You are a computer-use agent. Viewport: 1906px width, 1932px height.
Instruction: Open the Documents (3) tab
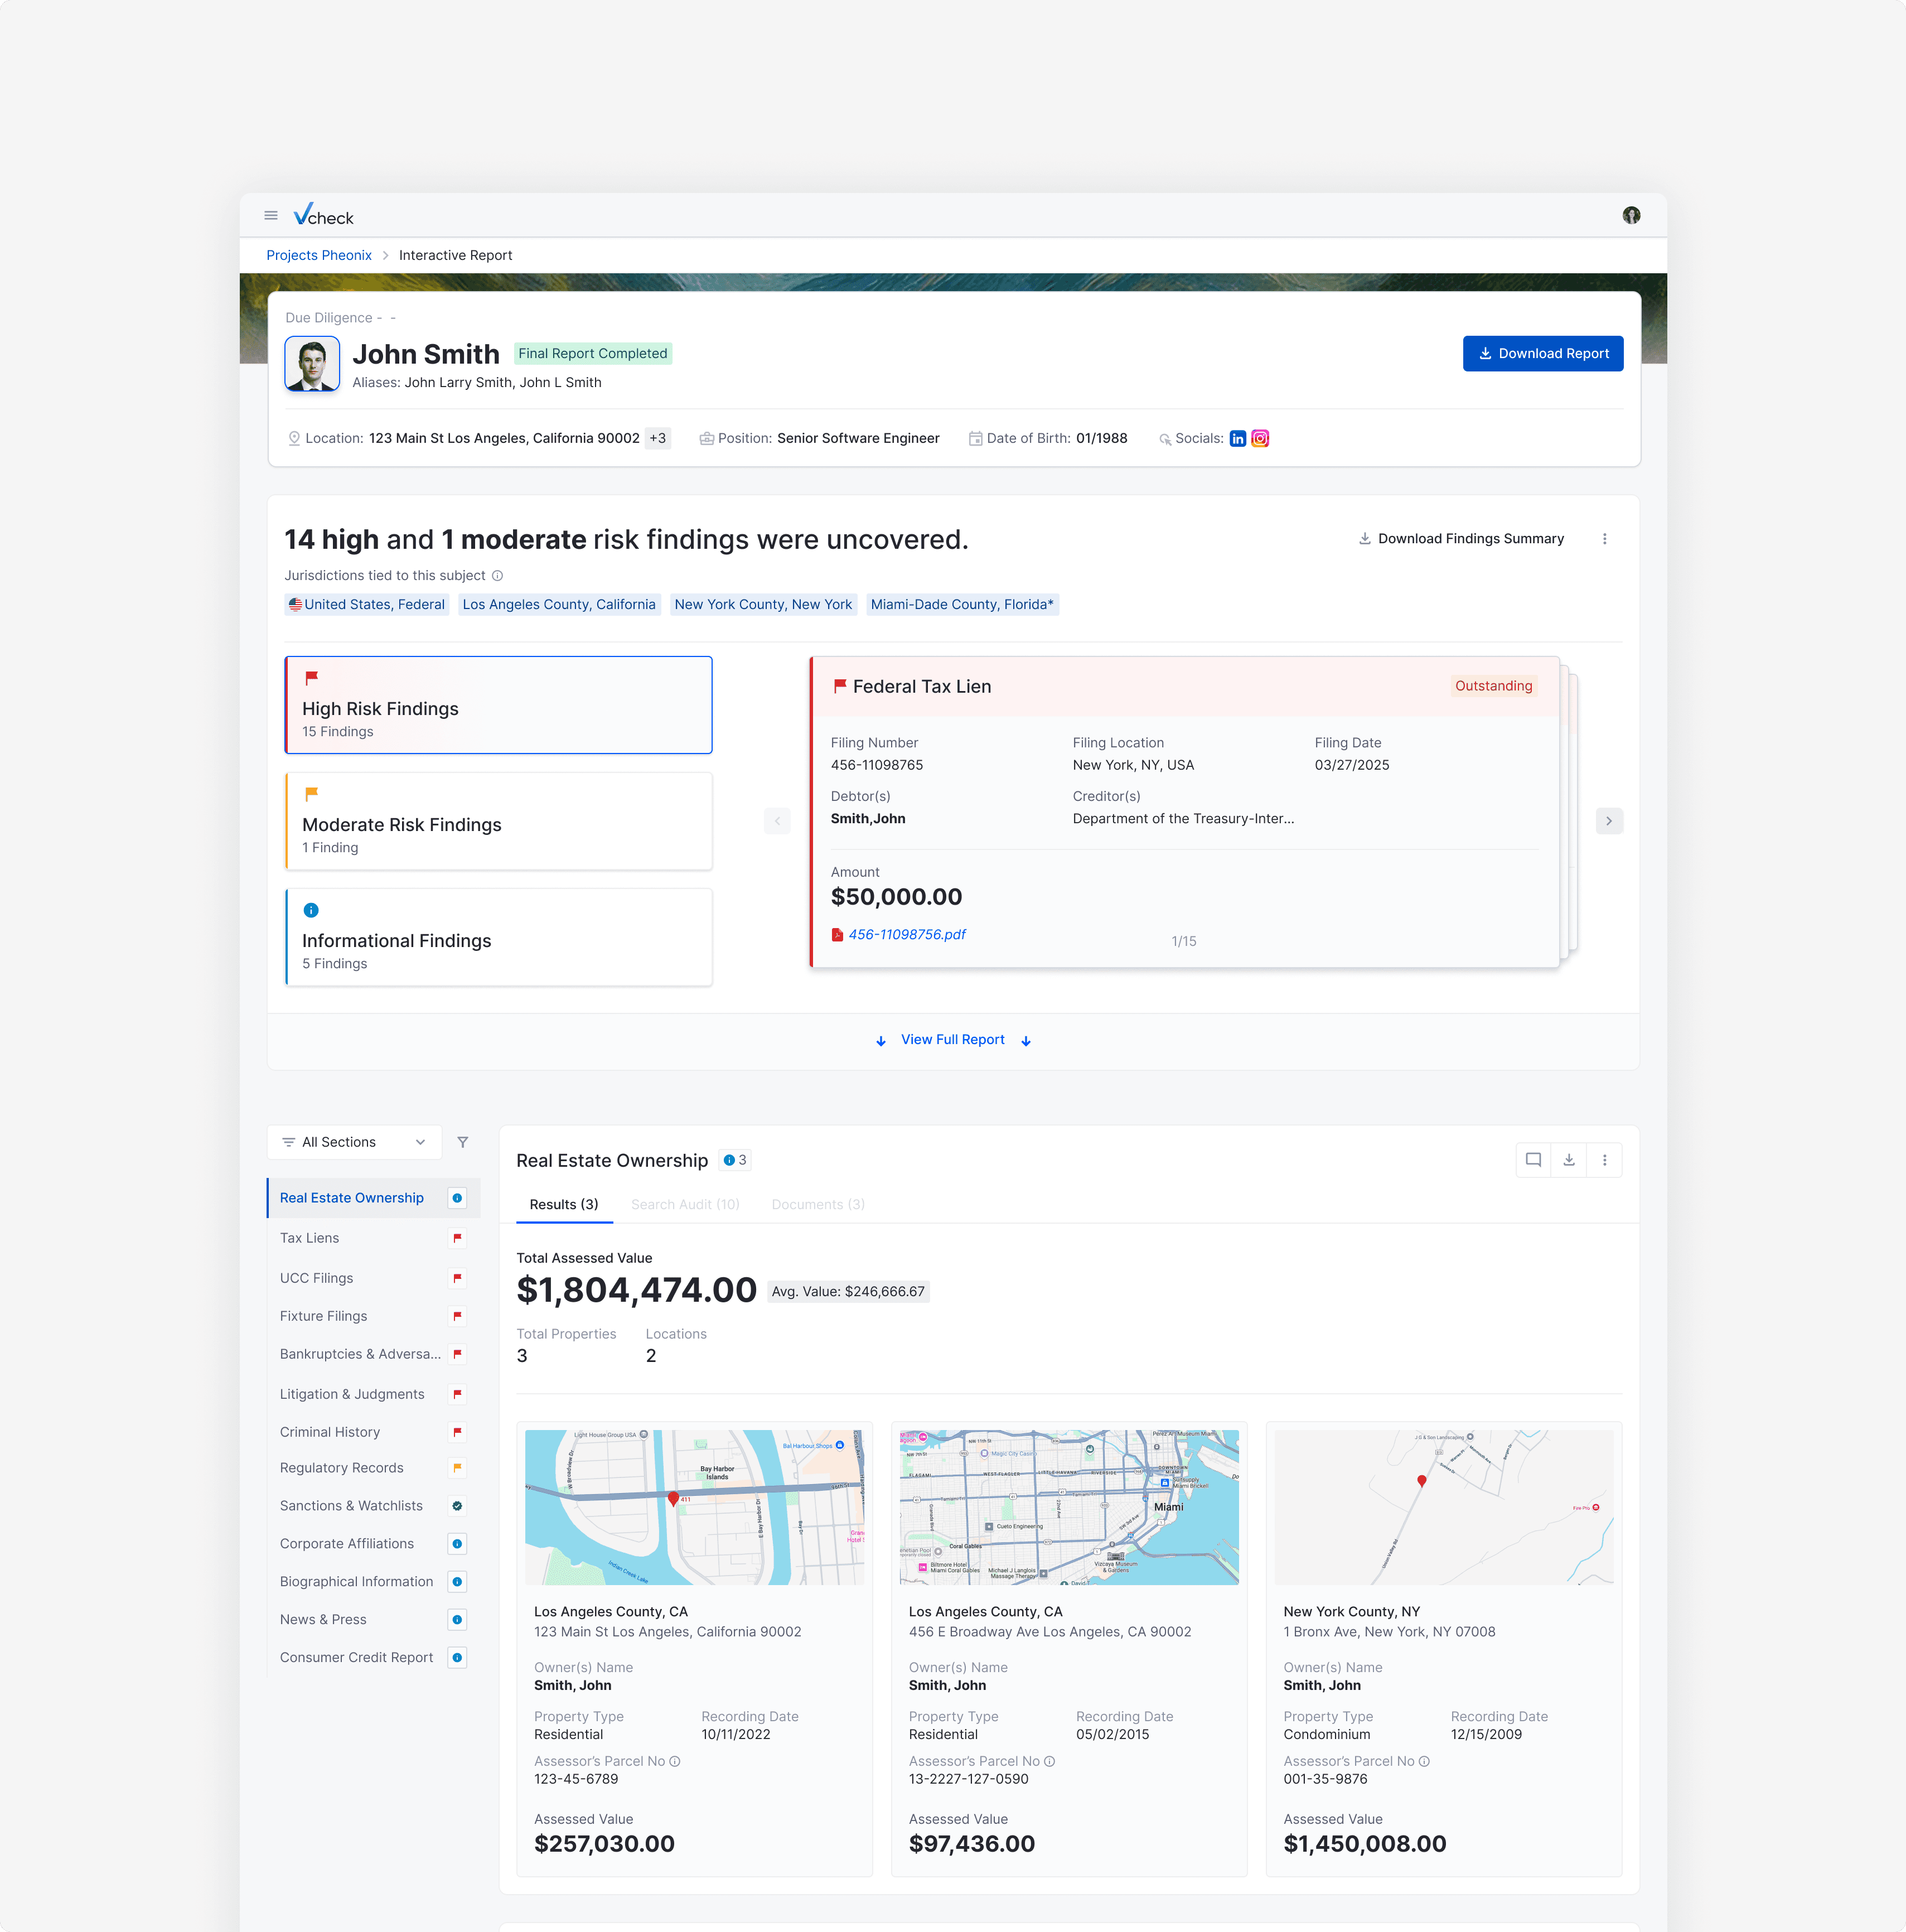tap(817, 1205)
